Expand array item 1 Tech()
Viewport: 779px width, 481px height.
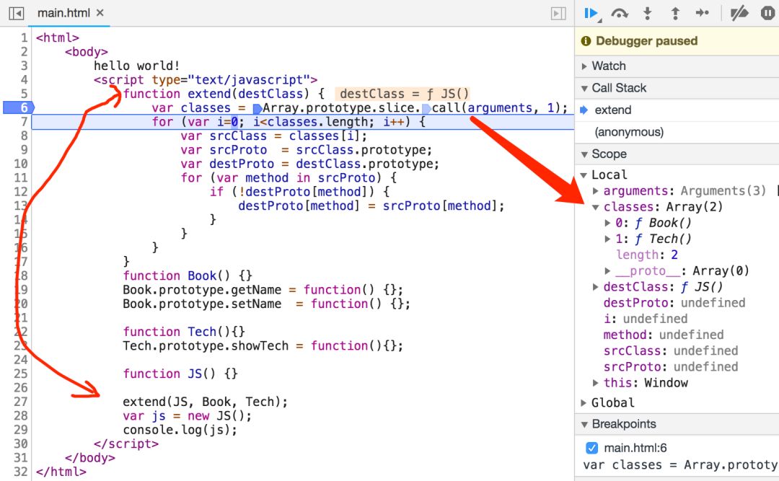607,239
